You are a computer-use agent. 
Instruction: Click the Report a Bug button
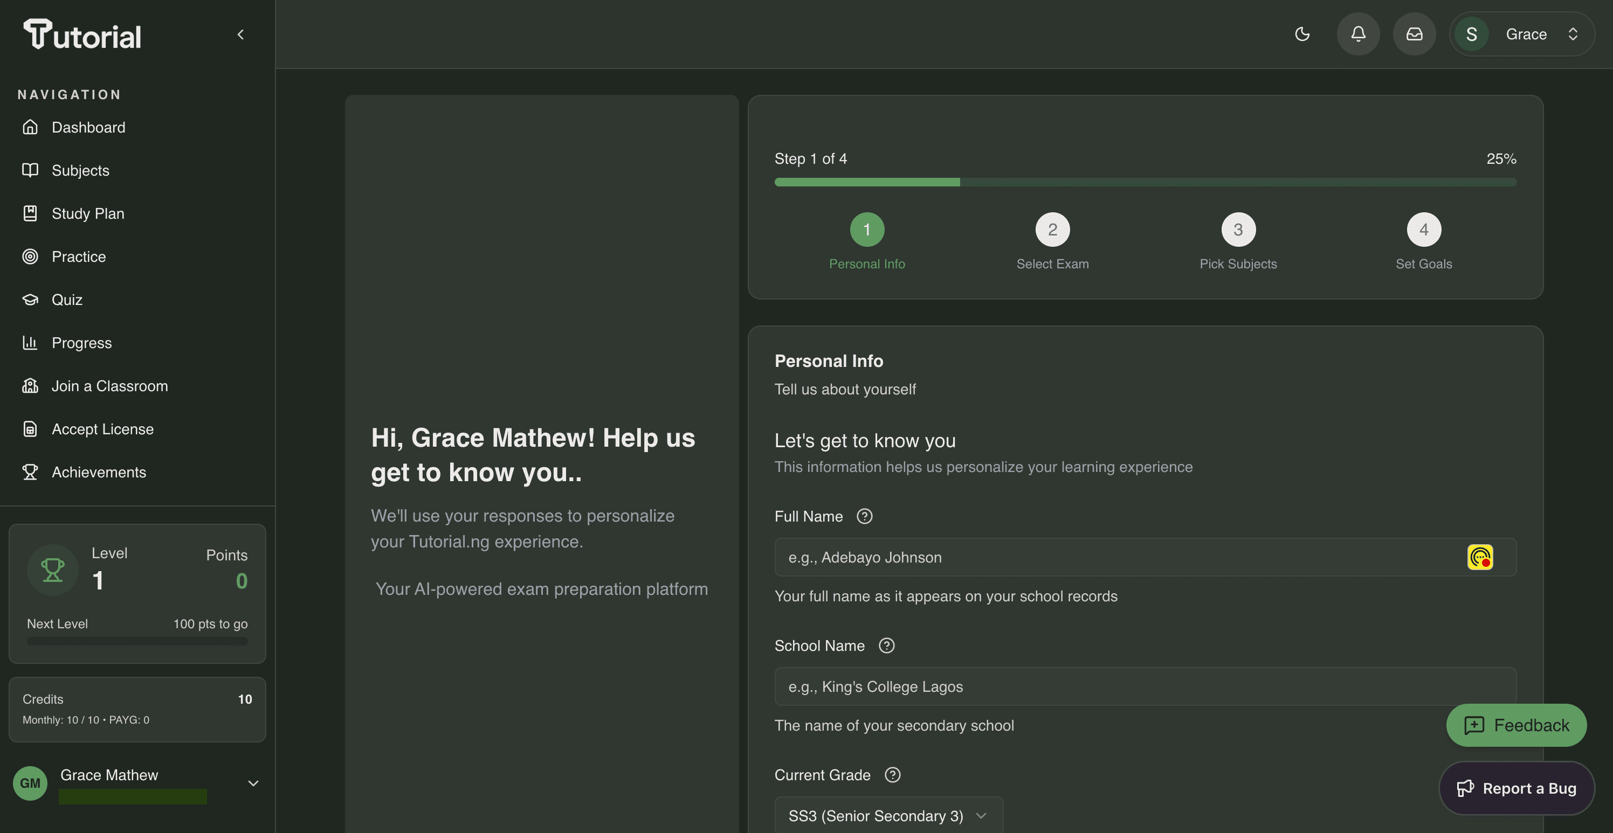click(x=1516, y=788)
